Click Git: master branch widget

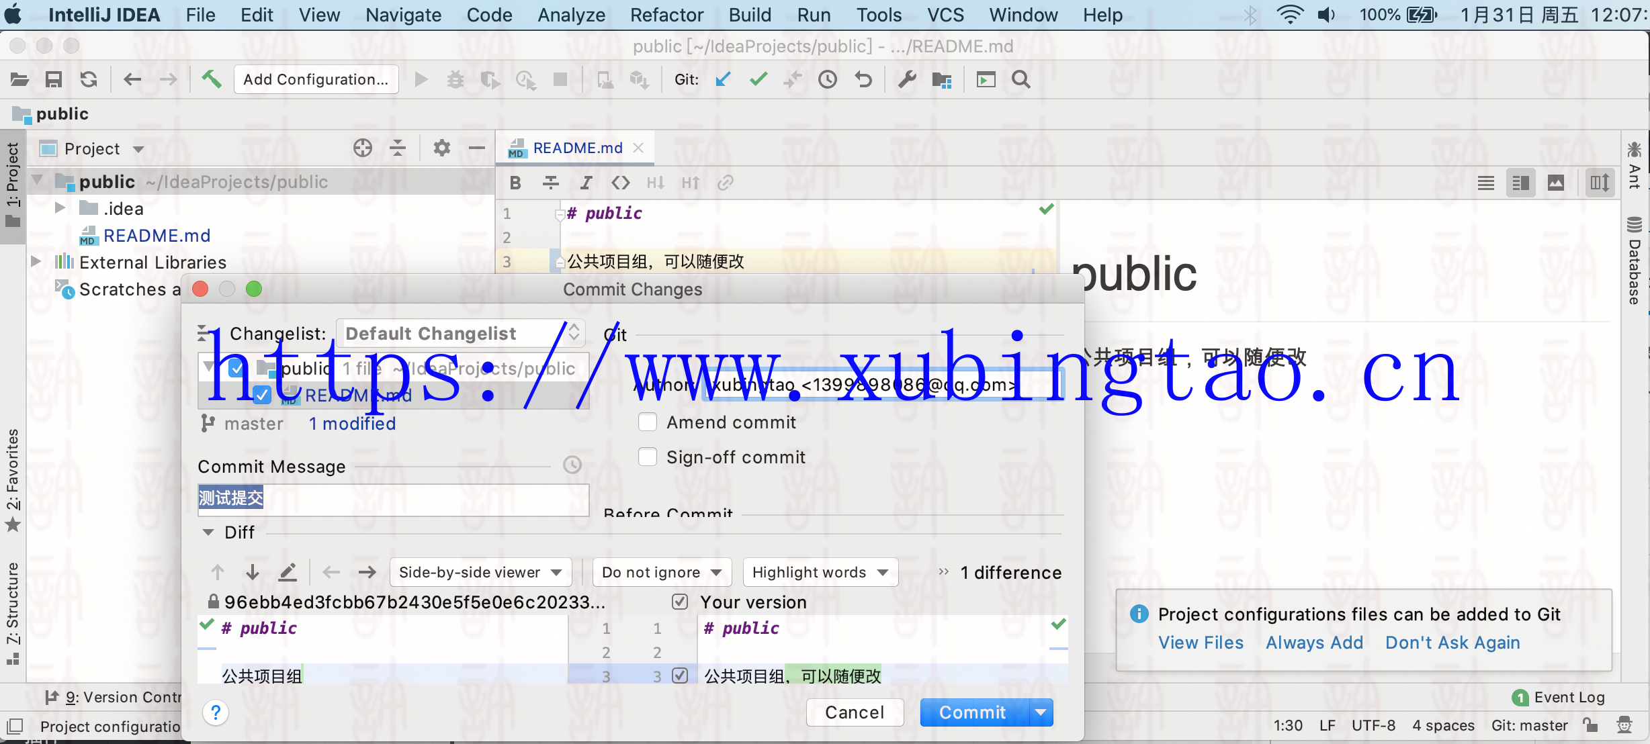tap(1529, 725)
